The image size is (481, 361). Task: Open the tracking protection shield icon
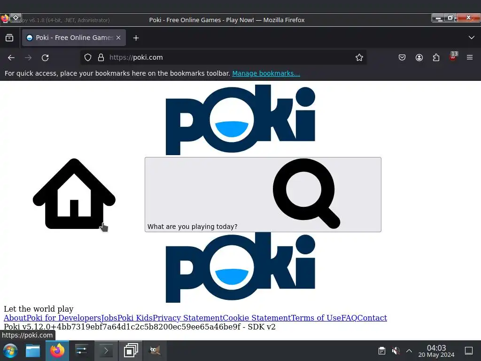(88, 57)
